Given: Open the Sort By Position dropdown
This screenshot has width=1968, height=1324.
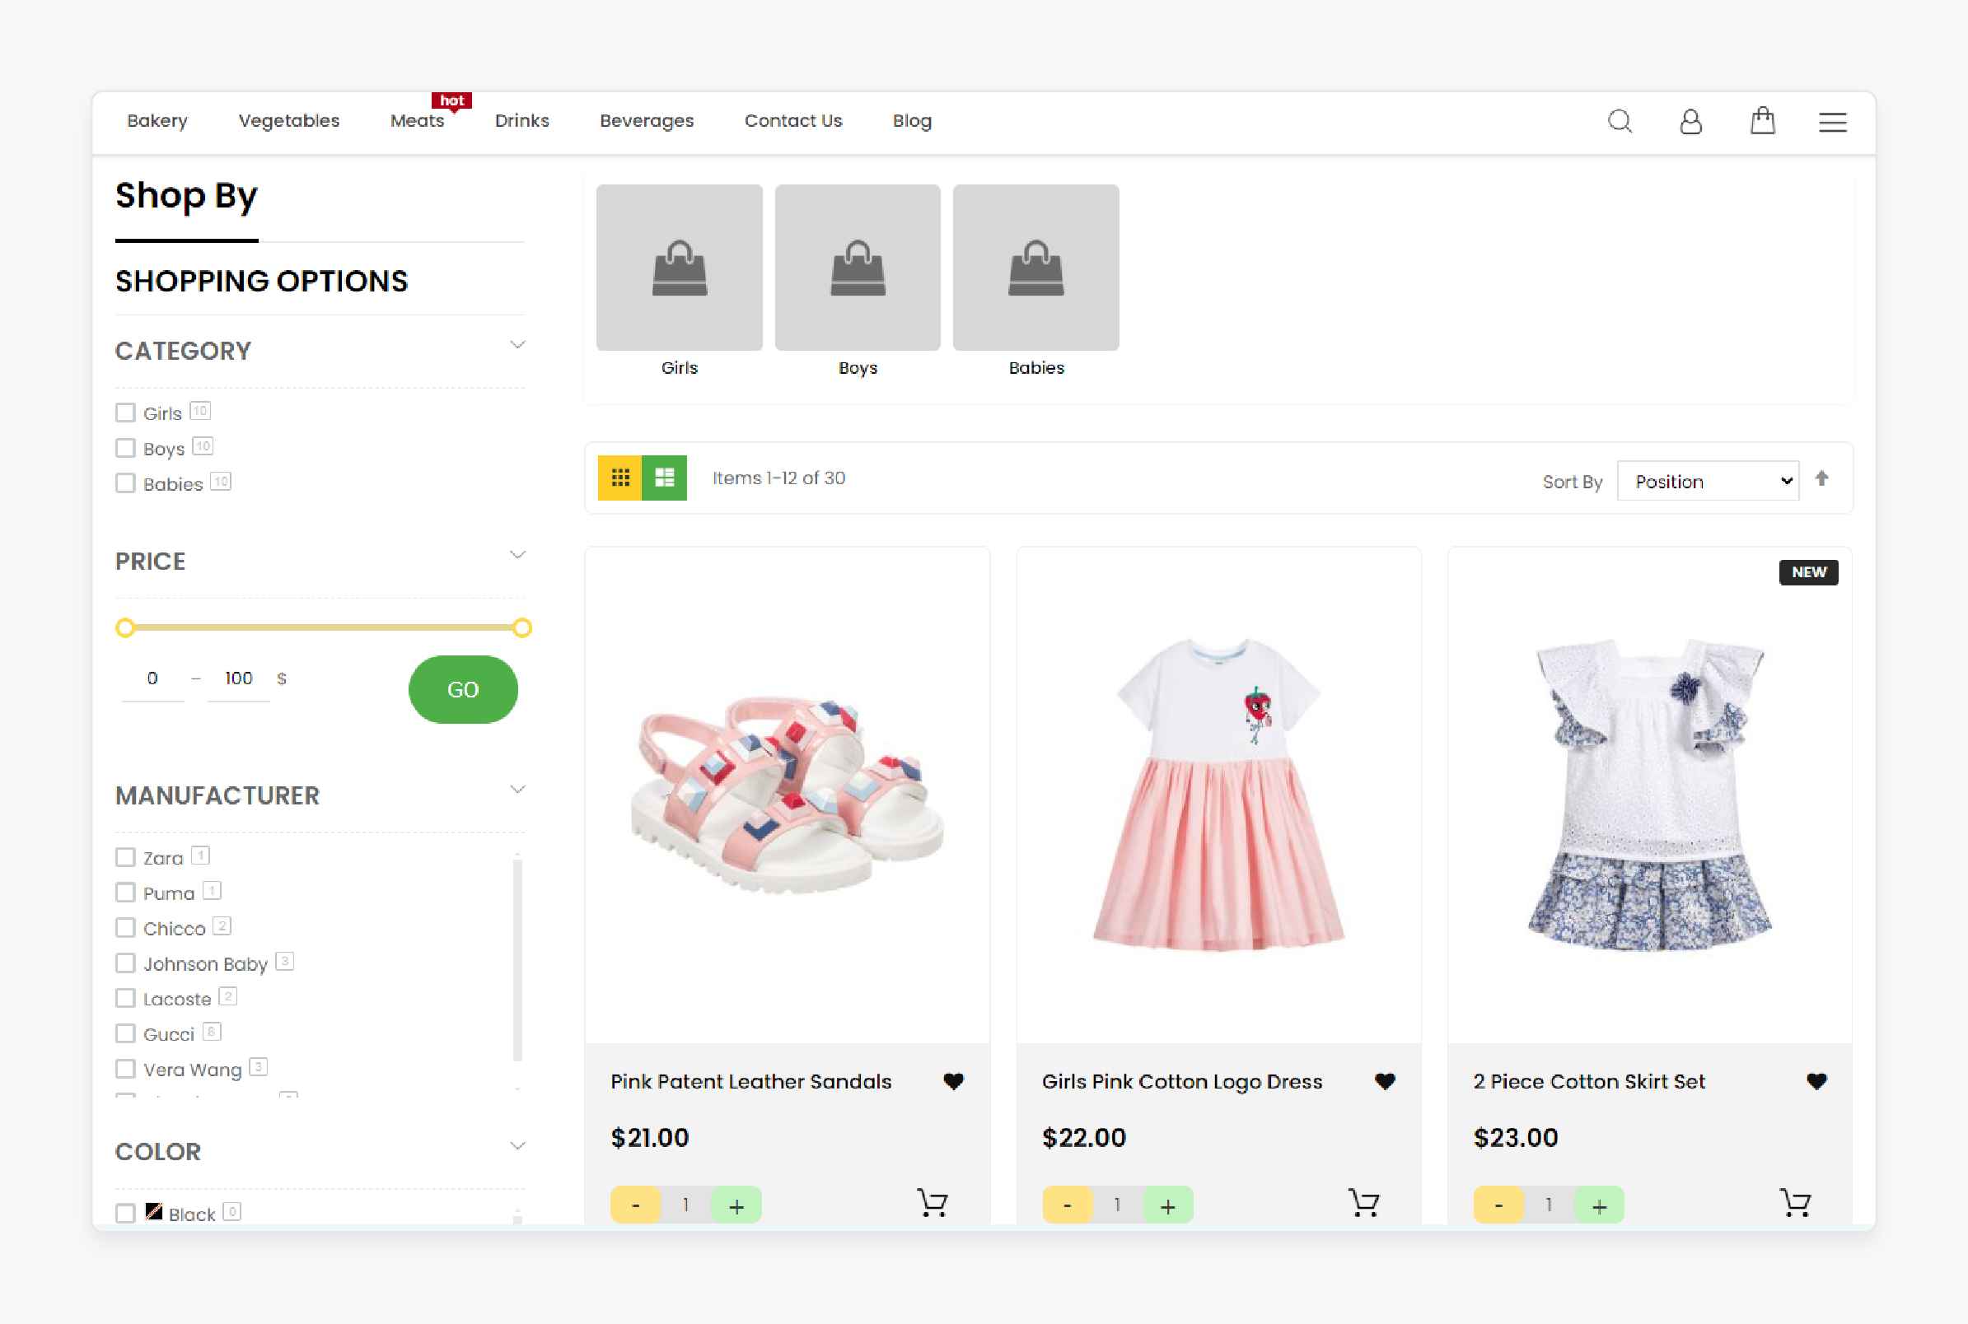Looking at the screenshot, I should click(1708, 482).
